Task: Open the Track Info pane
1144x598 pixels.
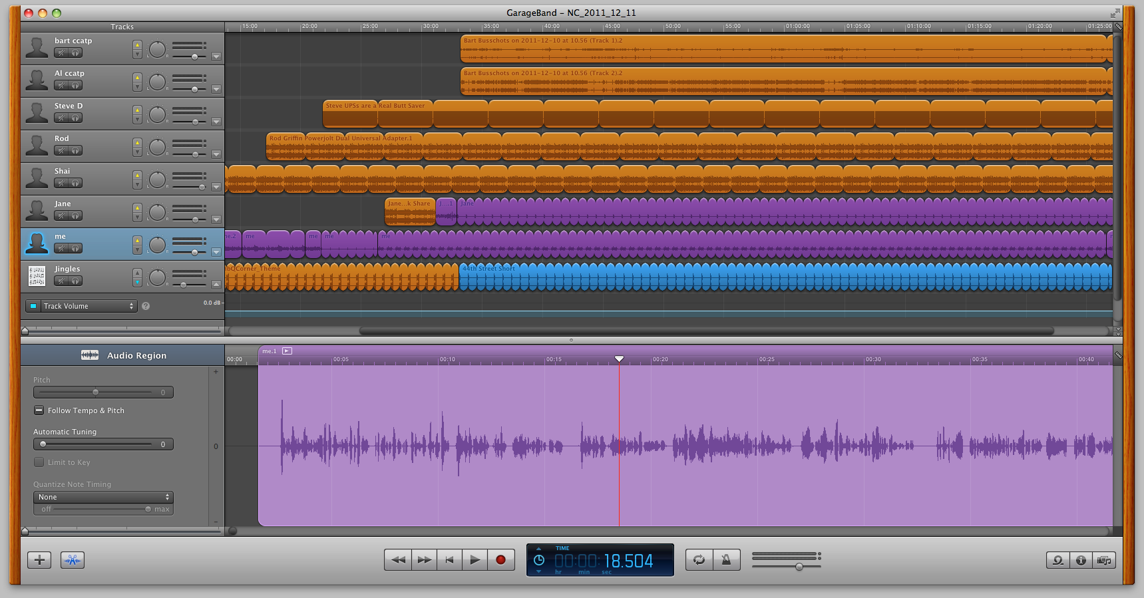Action: pos(1081,560)
